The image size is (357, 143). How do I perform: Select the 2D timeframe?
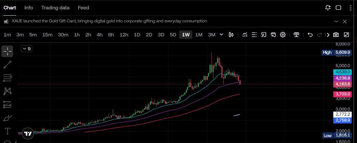pos(149,35)
